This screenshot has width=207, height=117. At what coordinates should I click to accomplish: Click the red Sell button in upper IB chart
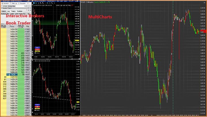37,49
